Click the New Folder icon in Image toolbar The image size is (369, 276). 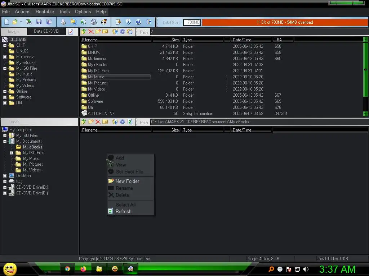coord(98,32)
